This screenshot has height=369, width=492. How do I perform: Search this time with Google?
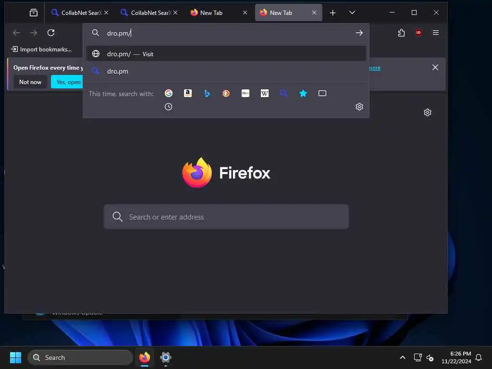(169, 93)
